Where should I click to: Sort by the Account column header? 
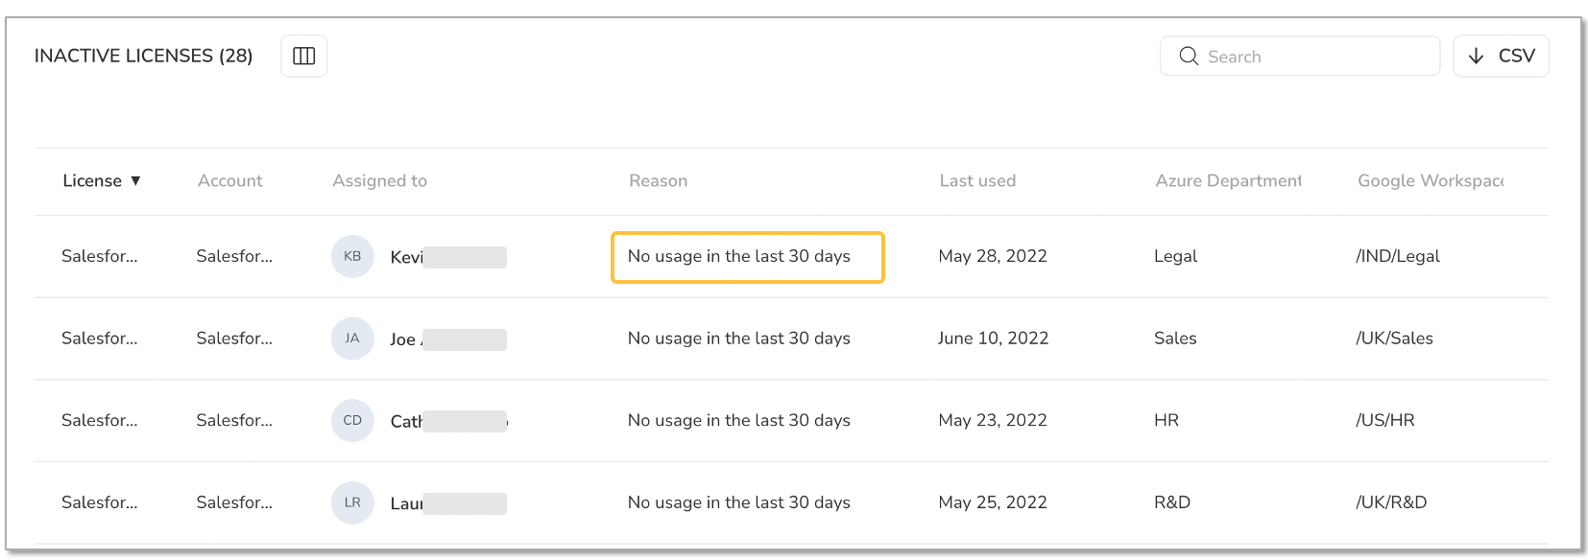[x=230, y=181]
